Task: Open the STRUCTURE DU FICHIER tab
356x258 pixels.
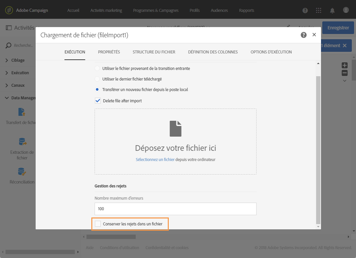Action: pos(154,52)
